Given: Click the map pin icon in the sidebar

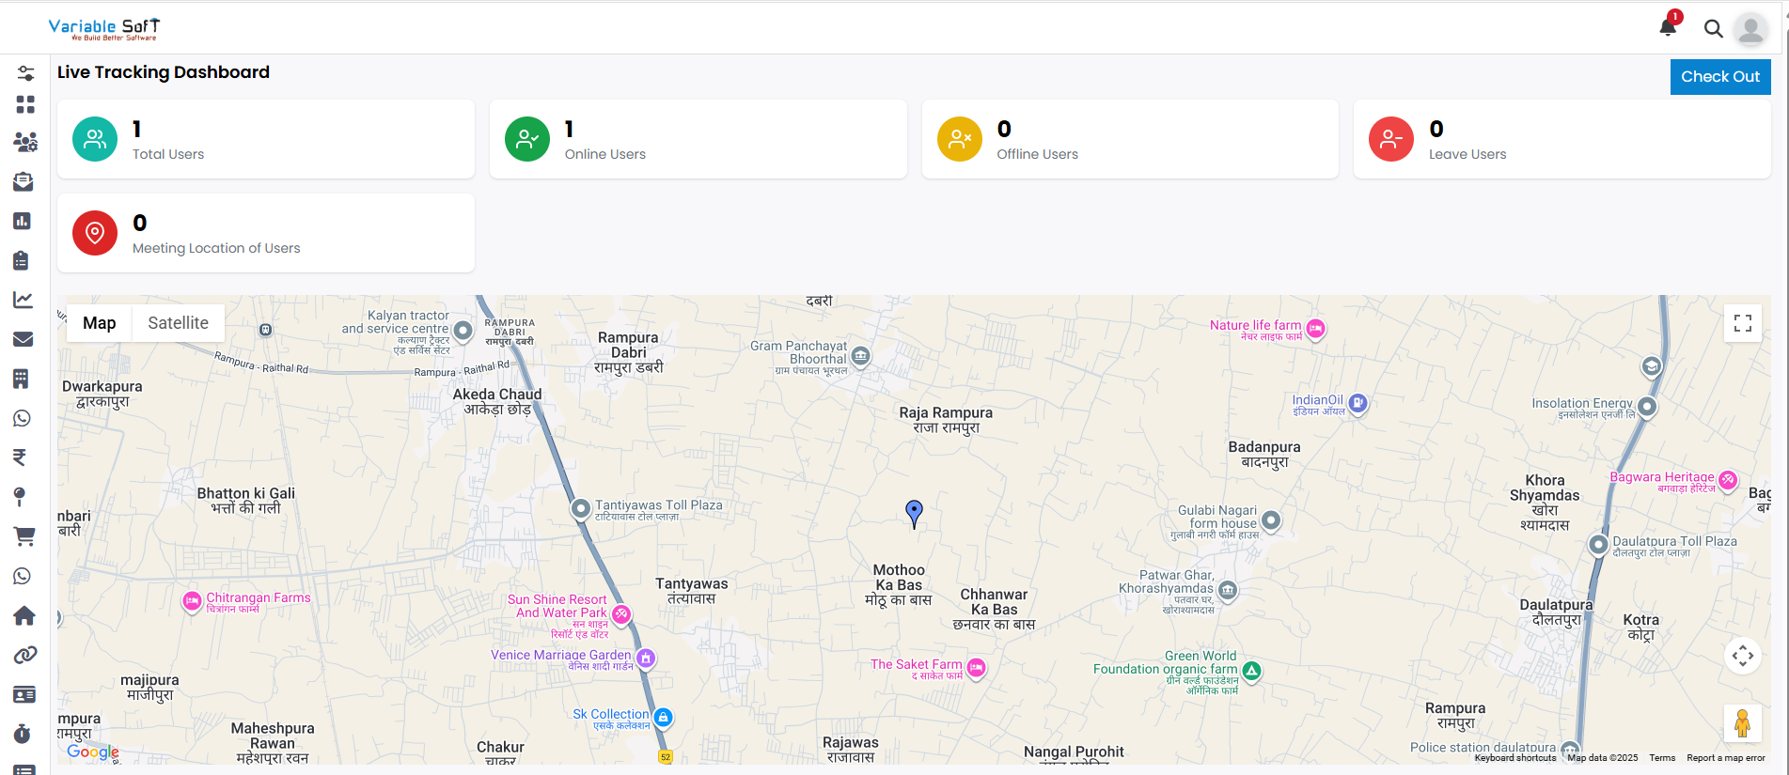Looking at the screenshot, I should 19,497.
